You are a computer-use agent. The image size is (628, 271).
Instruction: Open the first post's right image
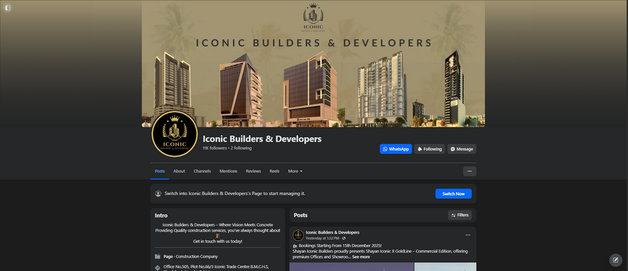pyautogui.click(x=445, y=267)
